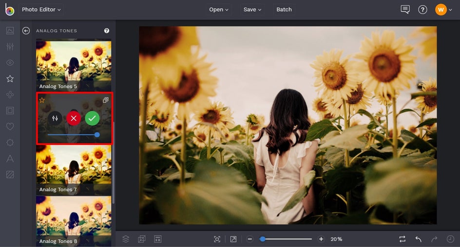Open the effect settings adjust button
This screenshot has height=247, width=460.
tap(55, 118)
